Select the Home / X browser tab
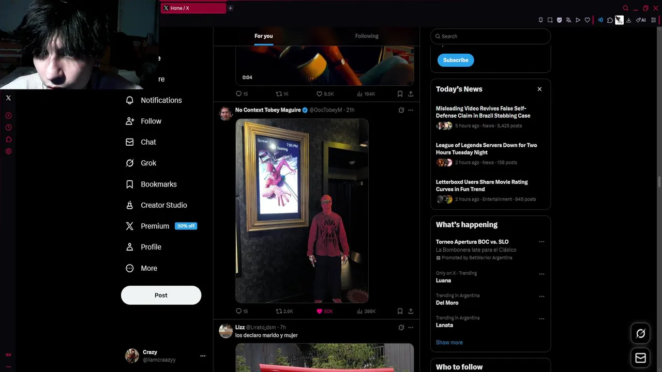 [193, 8]
